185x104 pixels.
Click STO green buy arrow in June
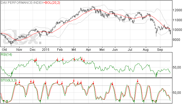click(120, 101)
